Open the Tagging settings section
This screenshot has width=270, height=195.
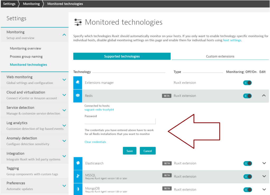[35, 171]
